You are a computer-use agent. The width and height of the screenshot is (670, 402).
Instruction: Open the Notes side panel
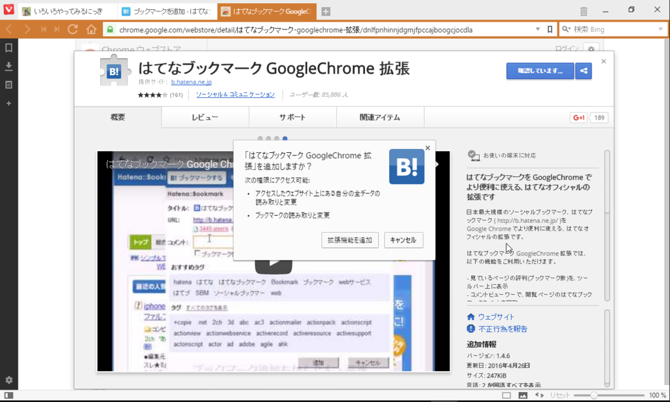coord(9,85)
